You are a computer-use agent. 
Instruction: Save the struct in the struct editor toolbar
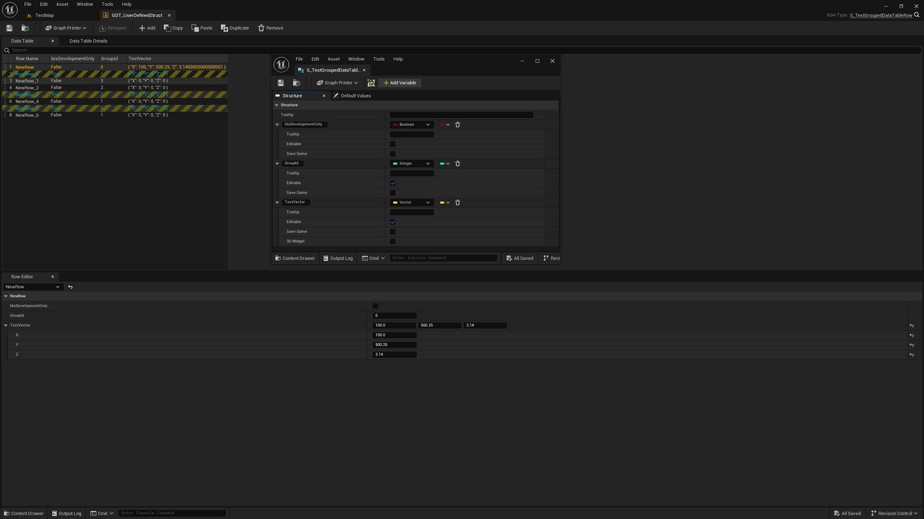click(x=281, y=83)
